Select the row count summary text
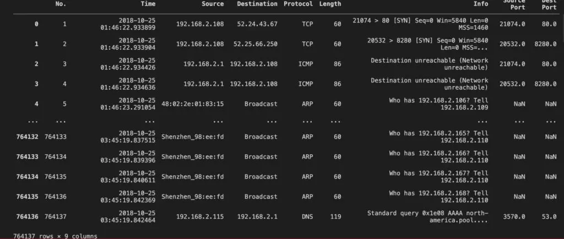This screenshot has width=564, height=239. click(x=55, y=236)
